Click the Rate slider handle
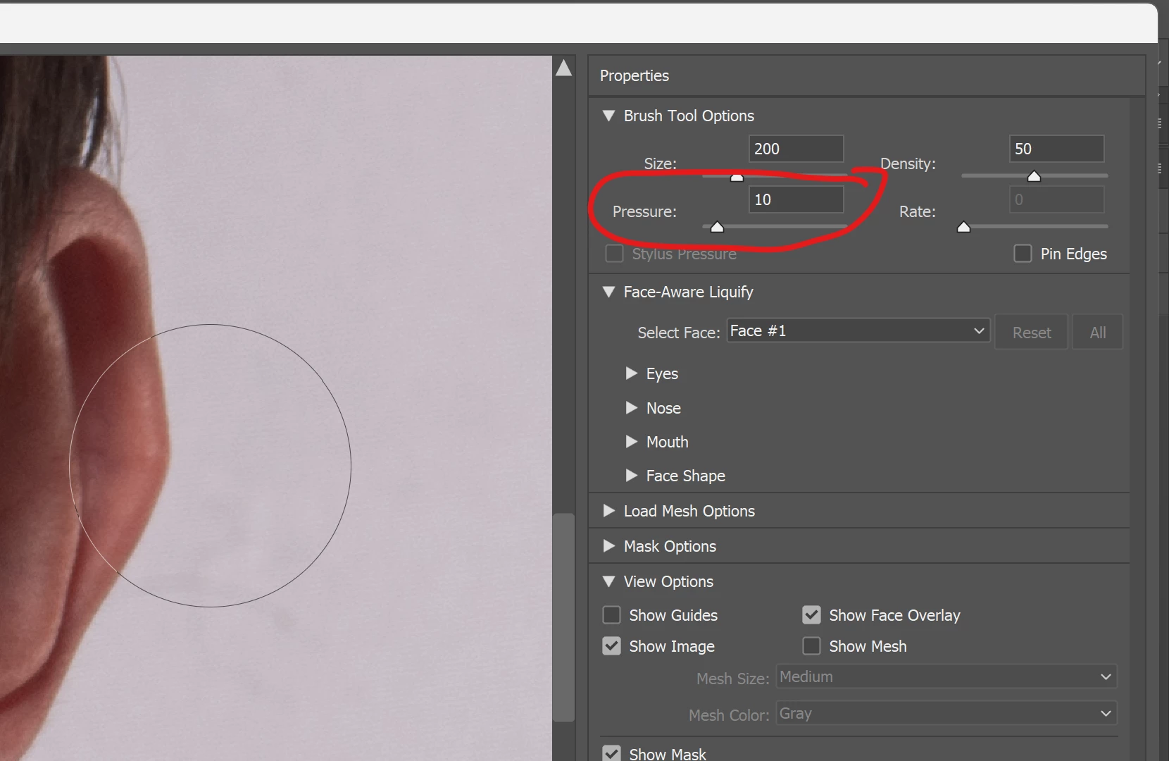The image size is (1169, 761). [963, 227]
